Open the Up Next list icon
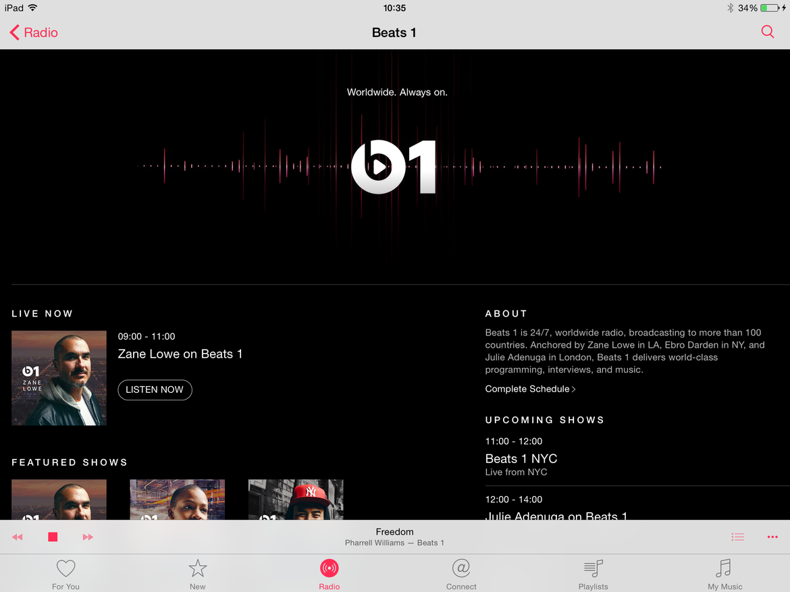The height and width of the screenshot is (592, 790). coord(737,537)
